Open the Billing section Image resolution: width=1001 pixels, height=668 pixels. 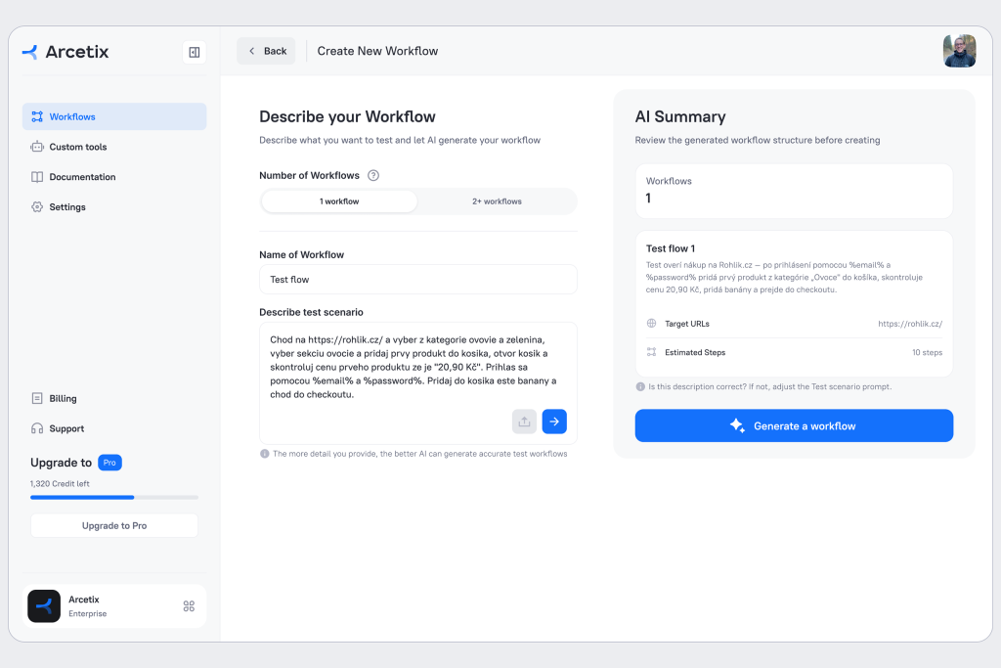(x=63, y=399)
